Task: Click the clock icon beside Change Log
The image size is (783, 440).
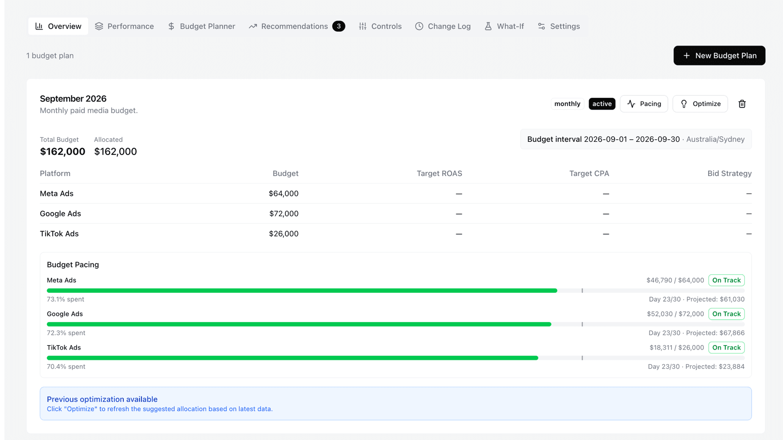Action: point(419,26)
